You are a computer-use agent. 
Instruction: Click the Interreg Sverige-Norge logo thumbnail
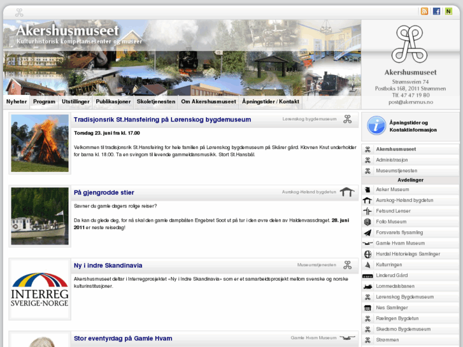(x=40, y=289)
